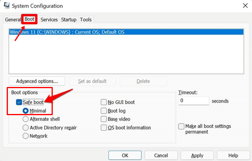Viewport: 252px width, 161px height.
Task: Choose the Network safe boot option
Action: (x=26, y=136)
